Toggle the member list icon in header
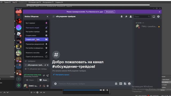 point(131,17)
